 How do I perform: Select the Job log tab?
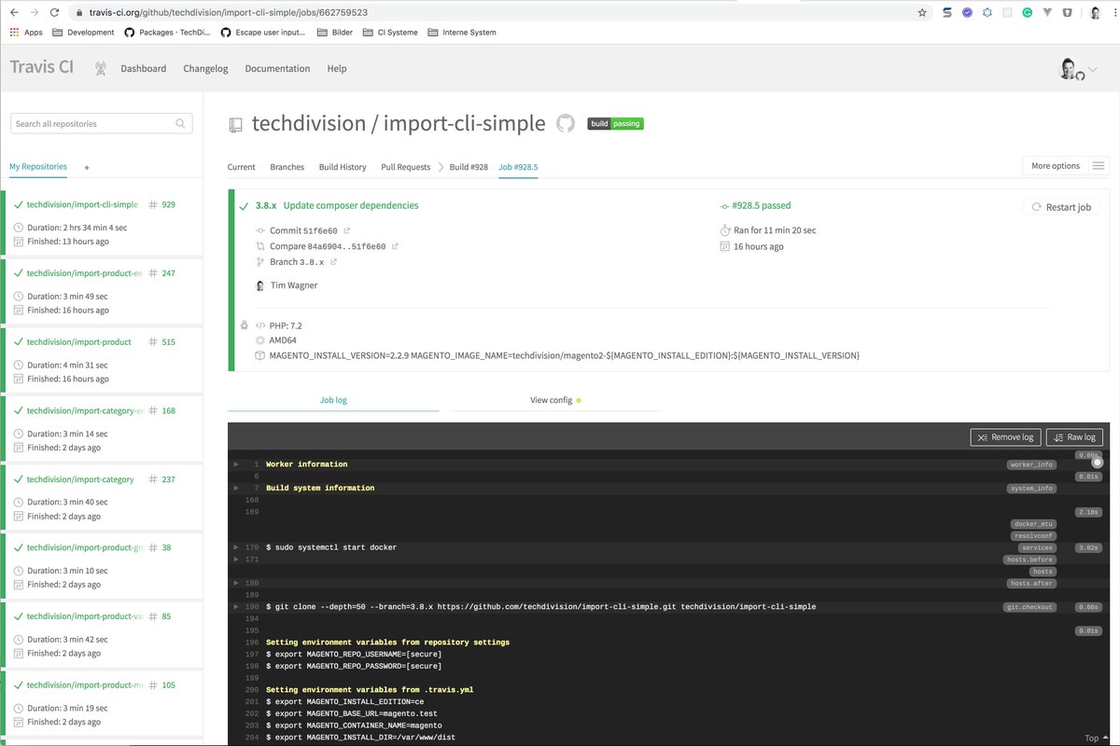[333, 400]
